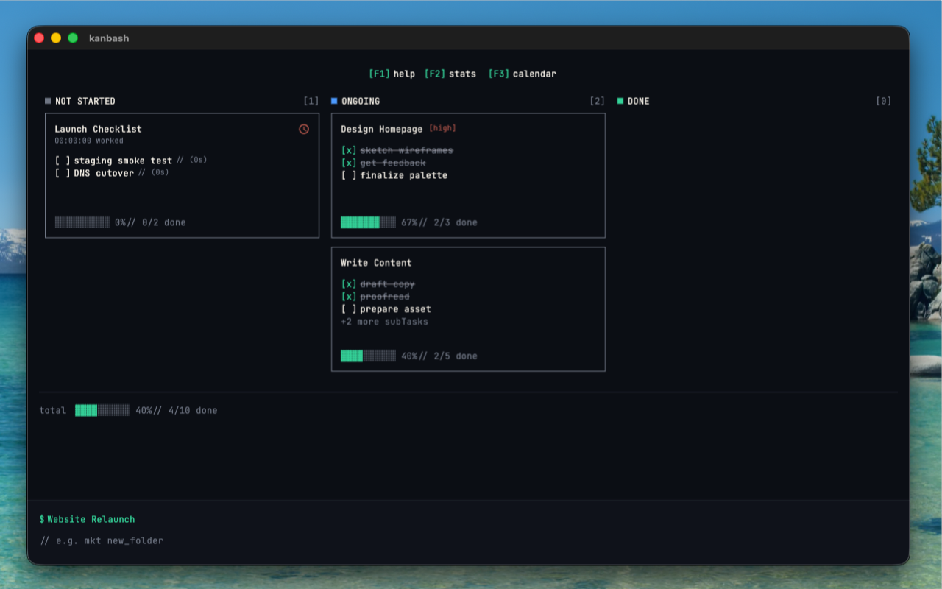Uncheck the proofread subtask
942x589 pixels.
(x=349, y=297)
